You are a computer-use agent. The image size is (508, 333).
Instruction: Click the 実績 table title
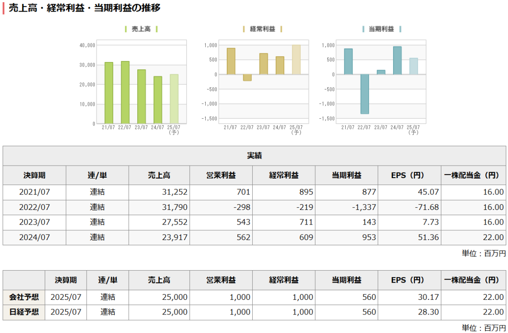[x=254, y=156]
